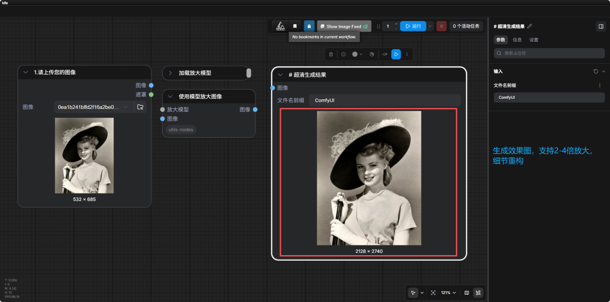The height and width of the screenshot is (302, 610).
Task: Open three-dot menu beside 文件名前缀
Action: [x=599, y=85]
